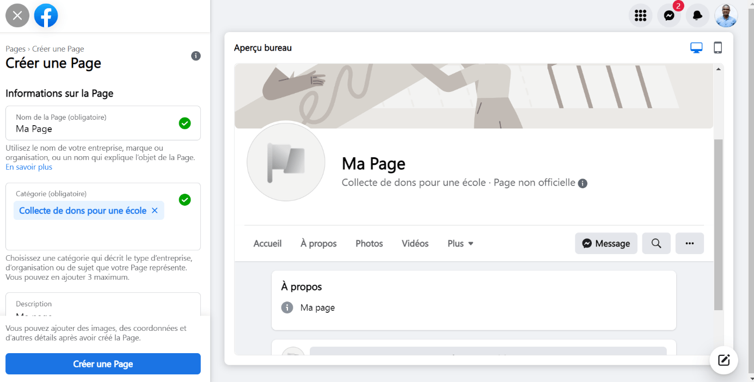Select the Photos tab
The image size is (754, 382).
point(369,243)
